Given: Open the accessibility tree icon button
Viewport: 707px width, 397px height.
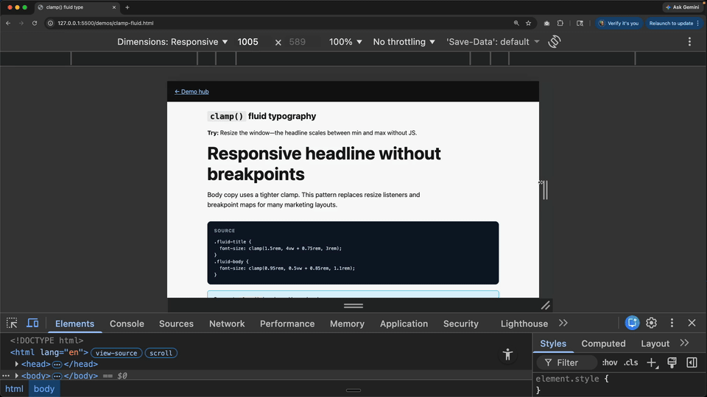Looking at the screenshot, I should tap(507, 354).
